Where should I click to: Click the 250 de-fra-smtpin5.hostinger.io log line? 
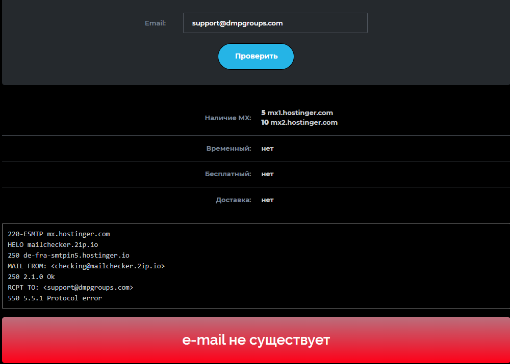[68, 255]
